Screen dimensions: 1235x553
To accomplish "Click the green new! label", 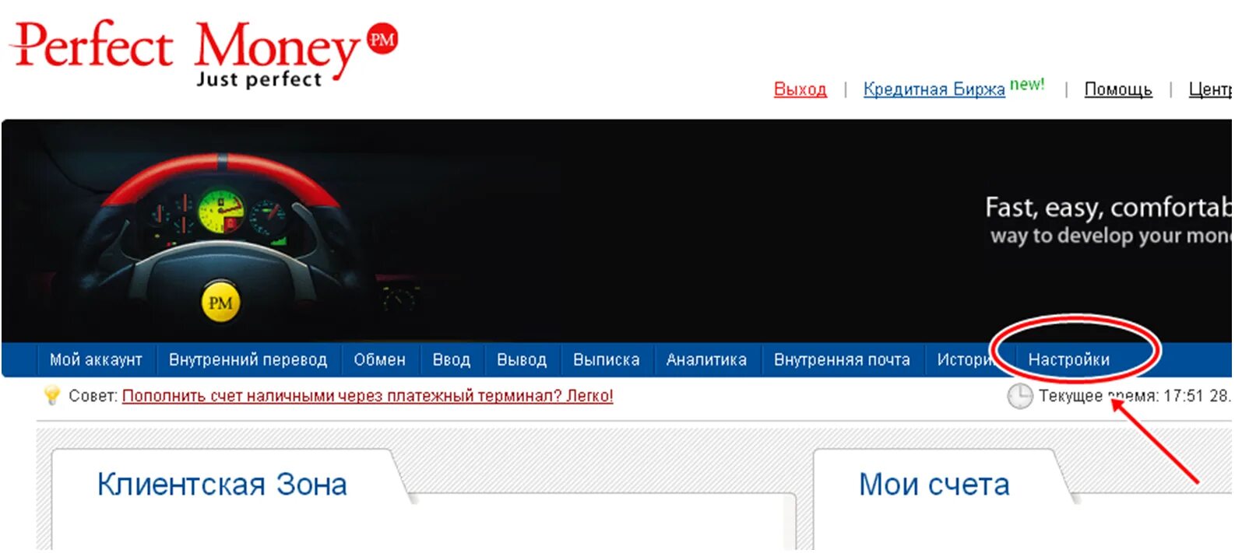I will pyautogui.click(x=1027, y=85).
